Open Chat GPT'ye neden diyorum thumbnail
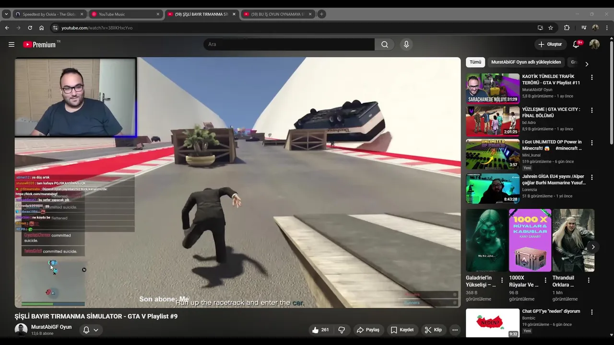 coord(493,323)
